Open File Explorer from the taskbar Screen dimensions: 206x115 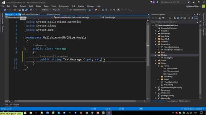[31, 113]
